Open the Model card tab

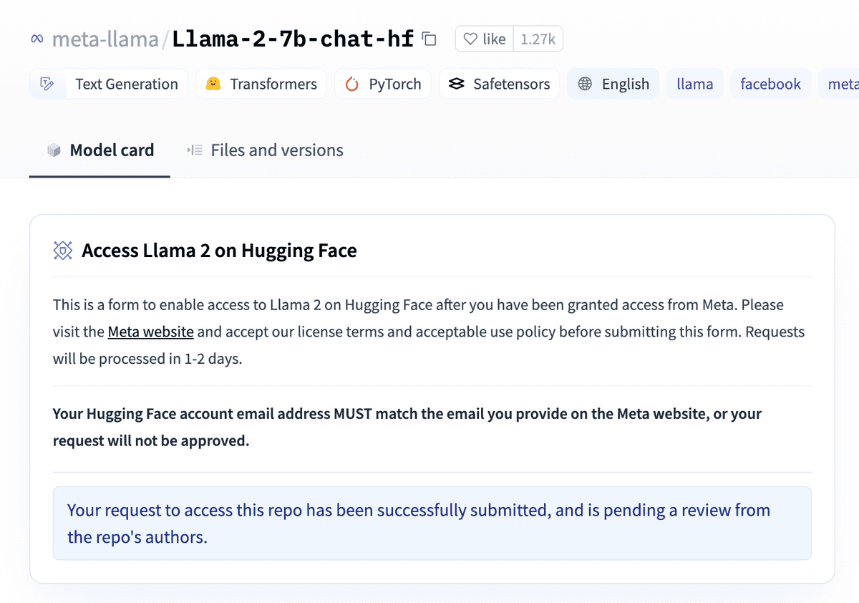(112, 150)
